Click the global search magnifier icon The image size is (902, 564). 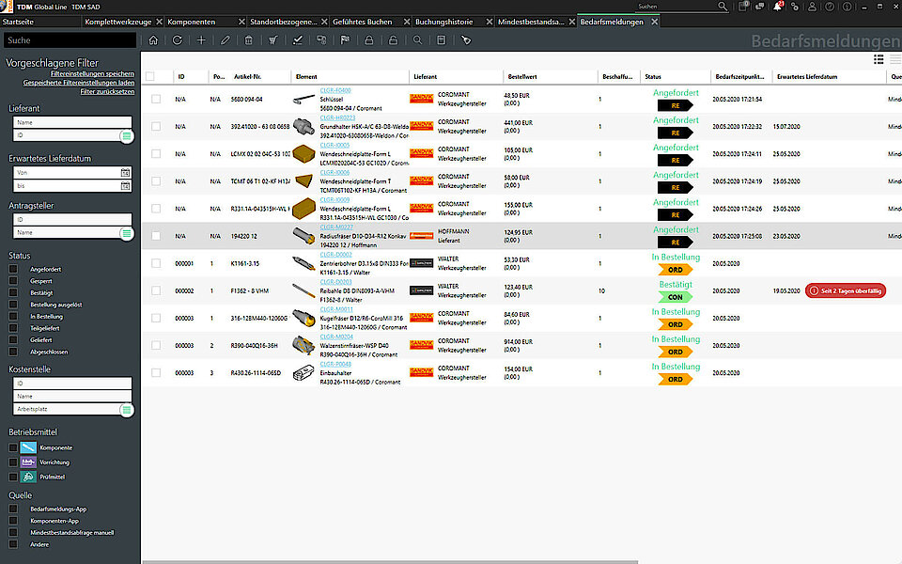pyautogui.click(x=723, y=7)
